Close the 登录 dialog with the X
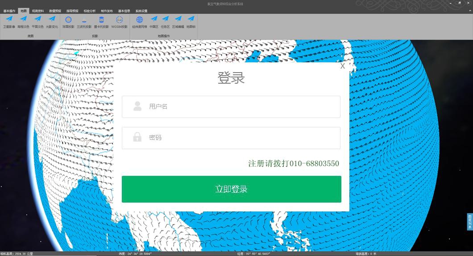This screenshot has height=256, width=473. 342,66
